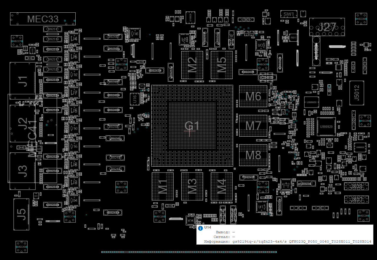Click connector J27

pyautogui.click(x=327, y=27)
